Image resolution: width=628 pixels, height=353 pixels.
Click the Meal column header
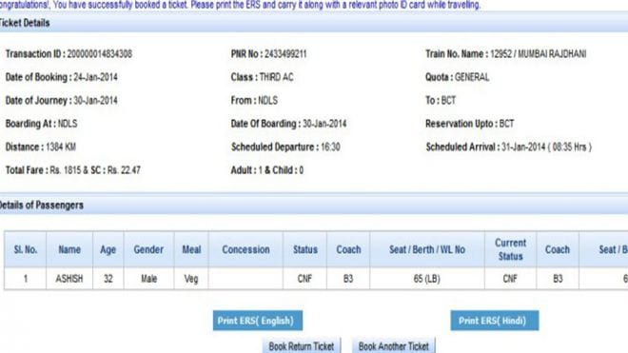tap(191, 249)
